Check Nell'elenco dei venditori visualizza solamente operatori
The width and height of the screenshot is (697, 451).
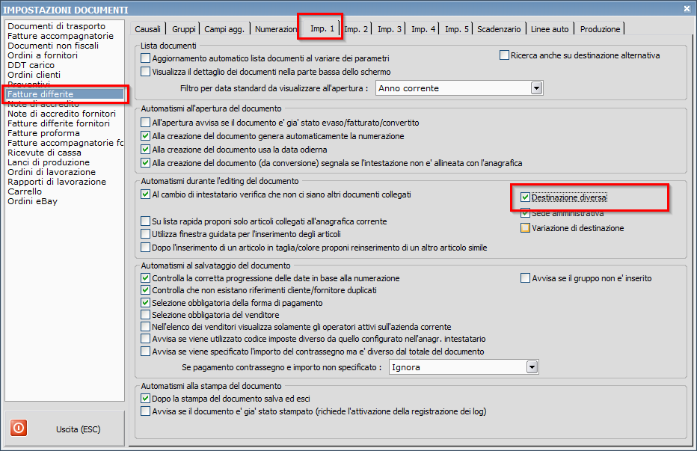(145, 326)
